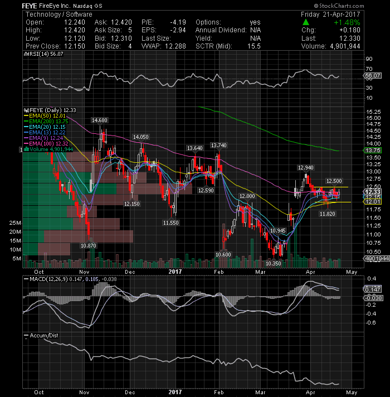
Task: Click the 10.945 price label
Action: tap(278, 231)
